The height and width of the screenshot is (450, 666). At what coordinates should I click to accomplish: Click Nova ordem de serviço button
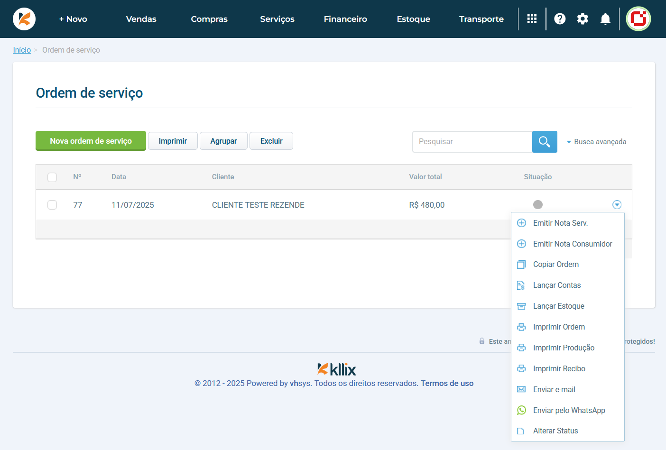91,141
